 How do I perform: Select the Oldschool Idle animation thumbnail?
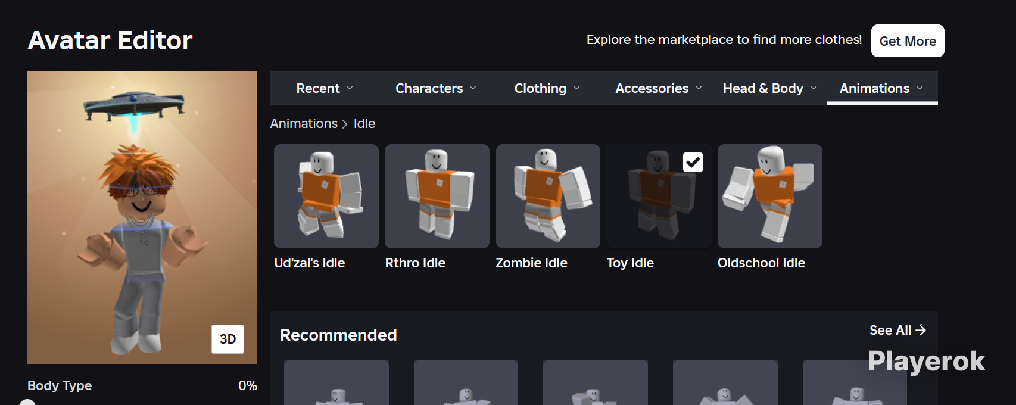click(770, 196)
